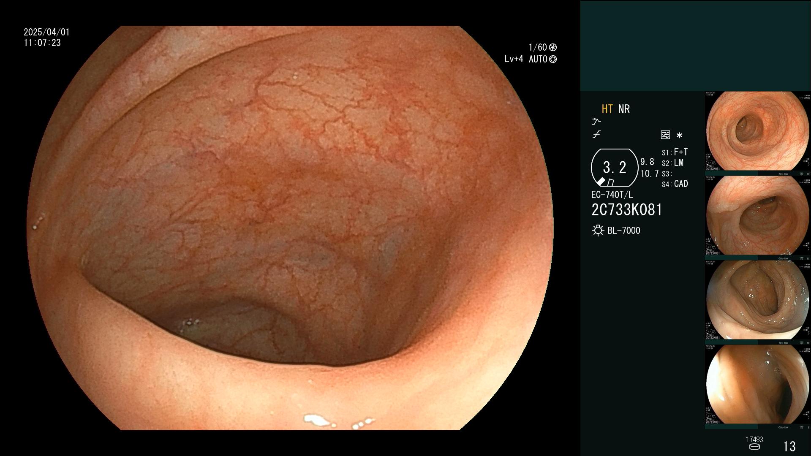The width and height of the screenshot is (811, 456).
Task: Click the serial number 2C733K081
Action: tap(627, 210)
